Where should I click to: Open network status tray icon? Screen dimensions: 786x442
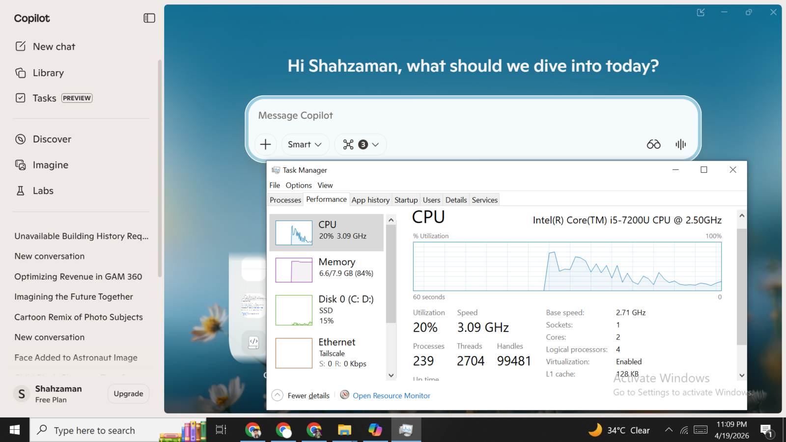(684, 430)
